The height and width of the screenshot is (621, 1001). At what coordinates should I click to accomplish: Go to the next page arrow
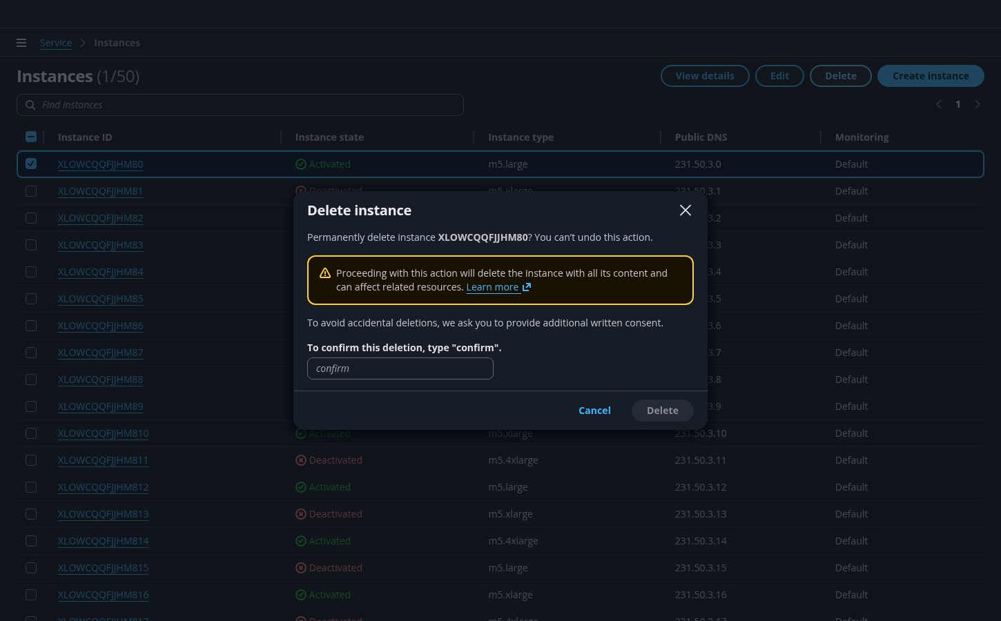tap(978, 104)
